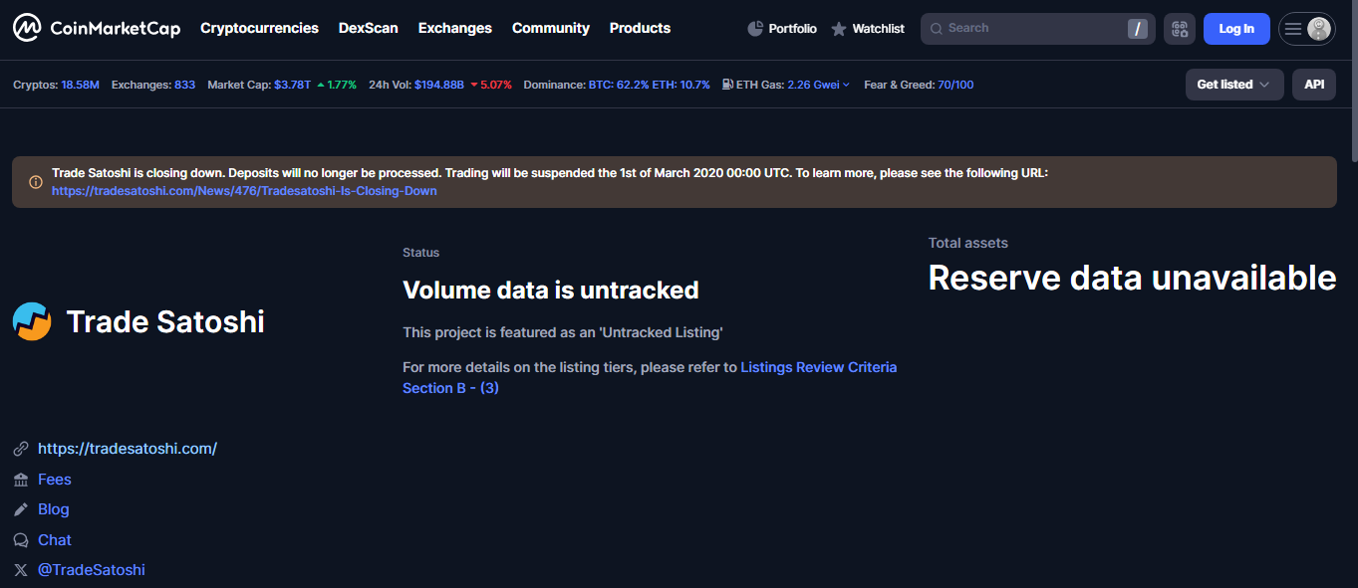
Task: Open the Community menu
Action: 551,28
